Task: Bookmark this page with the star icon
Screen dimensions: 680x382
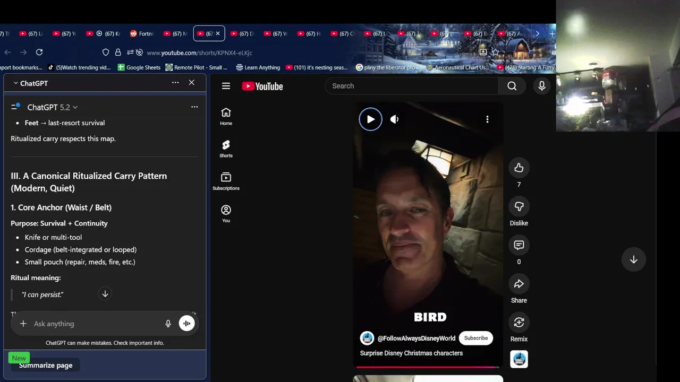Action: coord(495,52)
